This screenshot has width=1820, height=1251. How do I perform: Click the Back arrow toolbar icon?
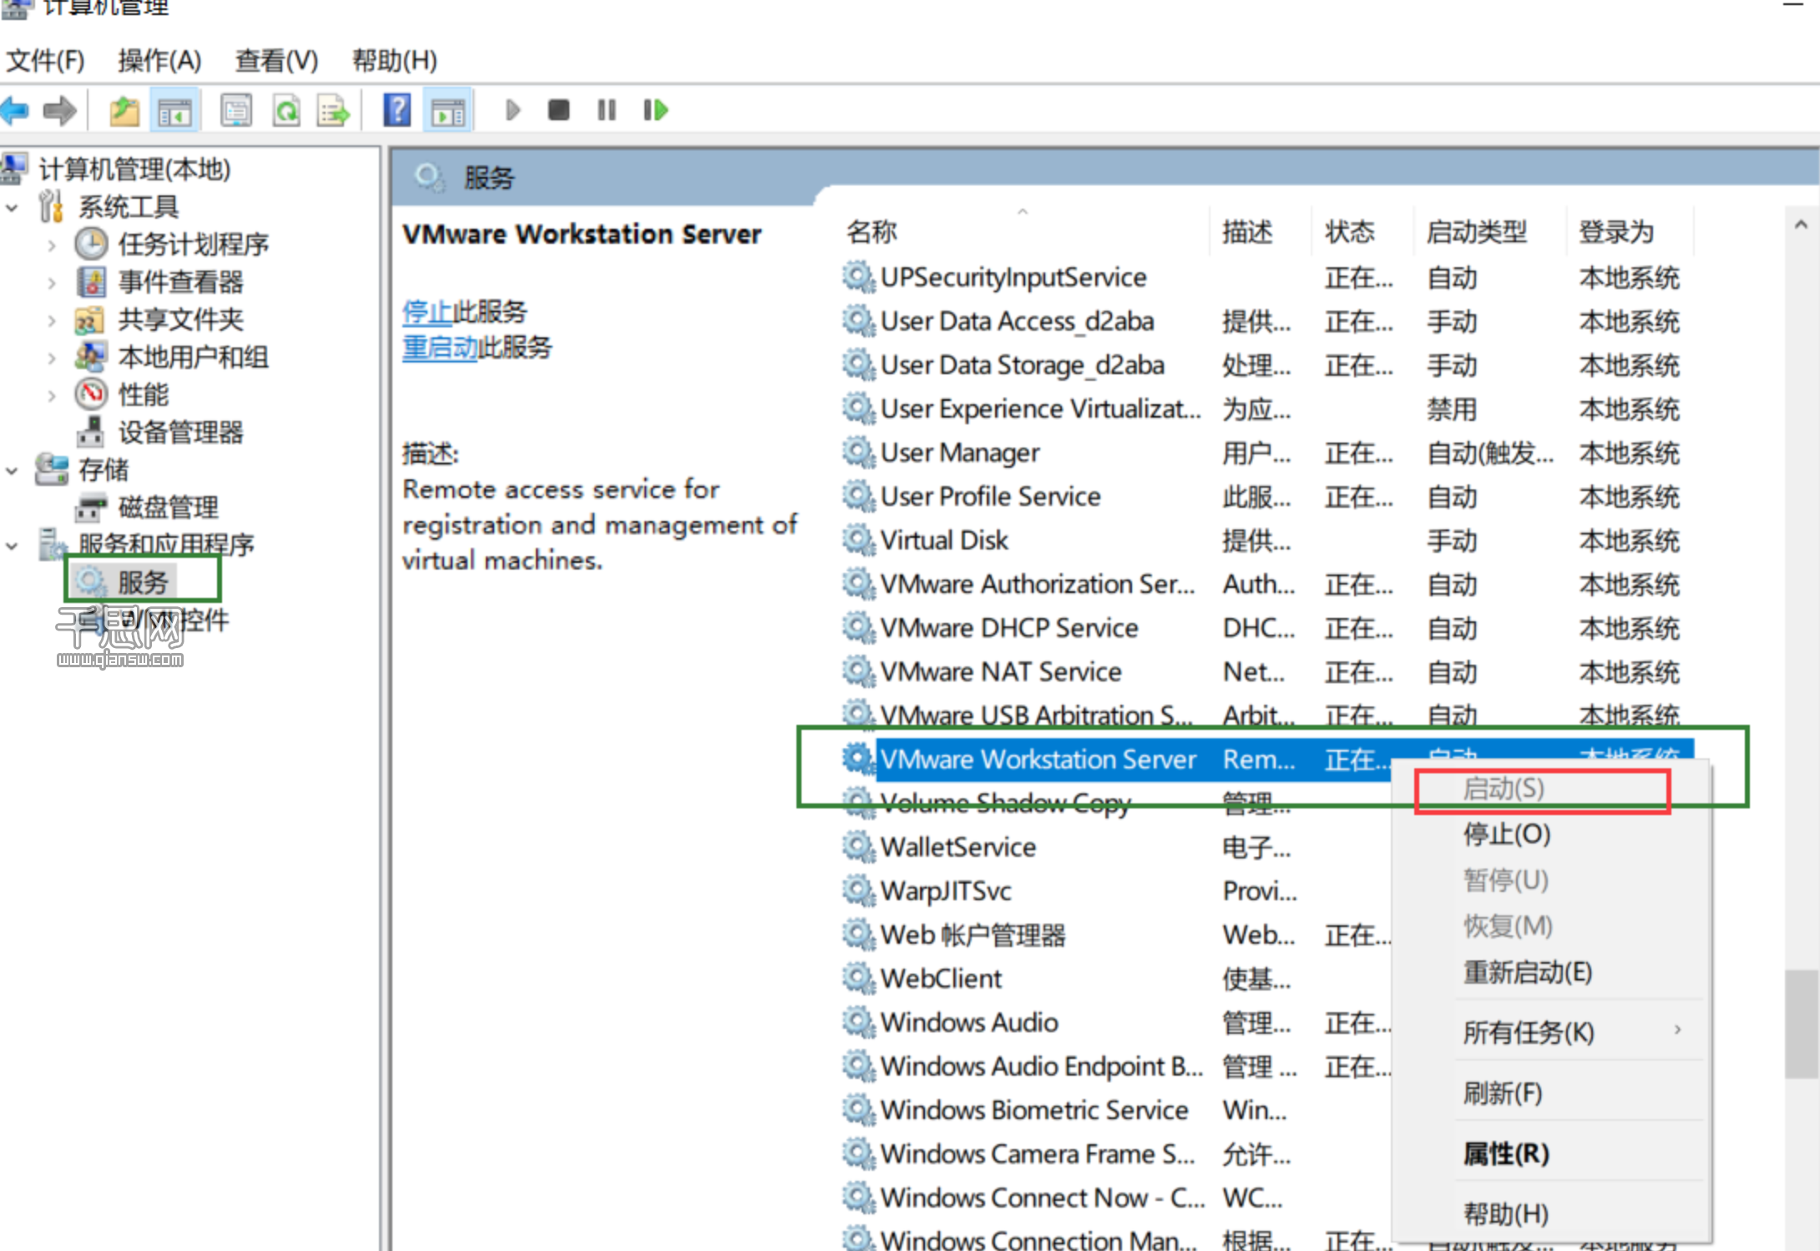coord(15,110)
